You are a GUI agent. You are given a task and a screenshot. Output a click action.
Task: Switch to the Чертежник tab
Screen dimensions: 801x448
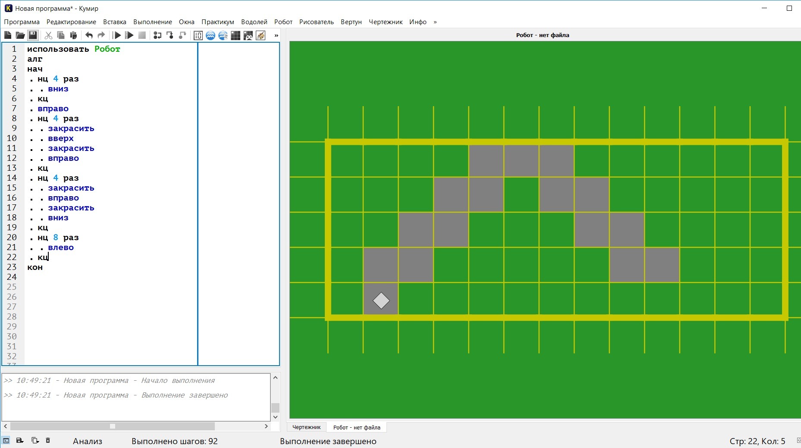[x=306, y=427]
